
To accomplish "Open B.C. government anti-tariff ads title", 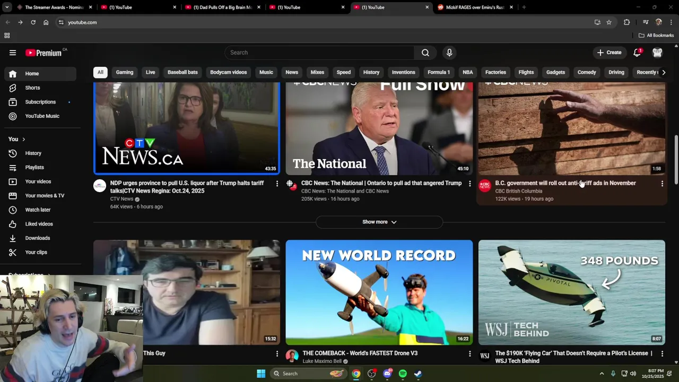I will 565,183.
